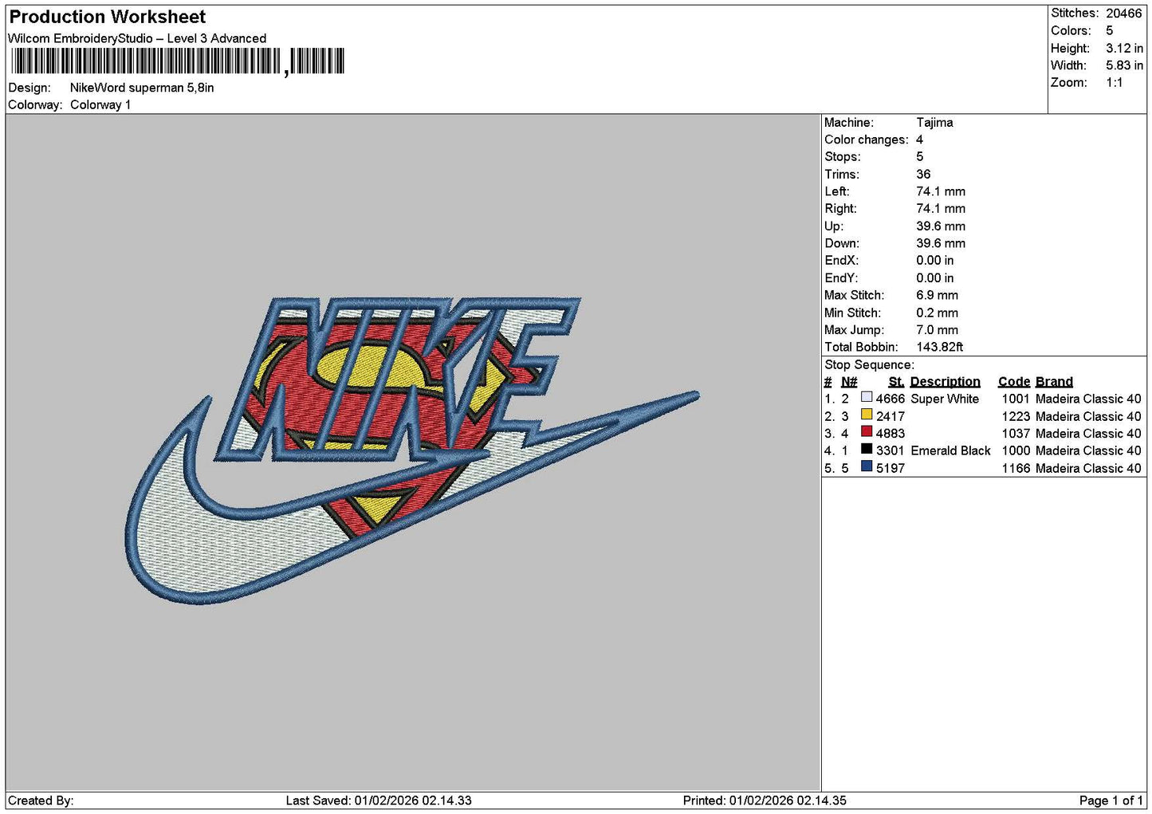This screenshot has height=814, width=1152.
Task: Click the Total Bobbin value 143.82ft
Action: 940,348
